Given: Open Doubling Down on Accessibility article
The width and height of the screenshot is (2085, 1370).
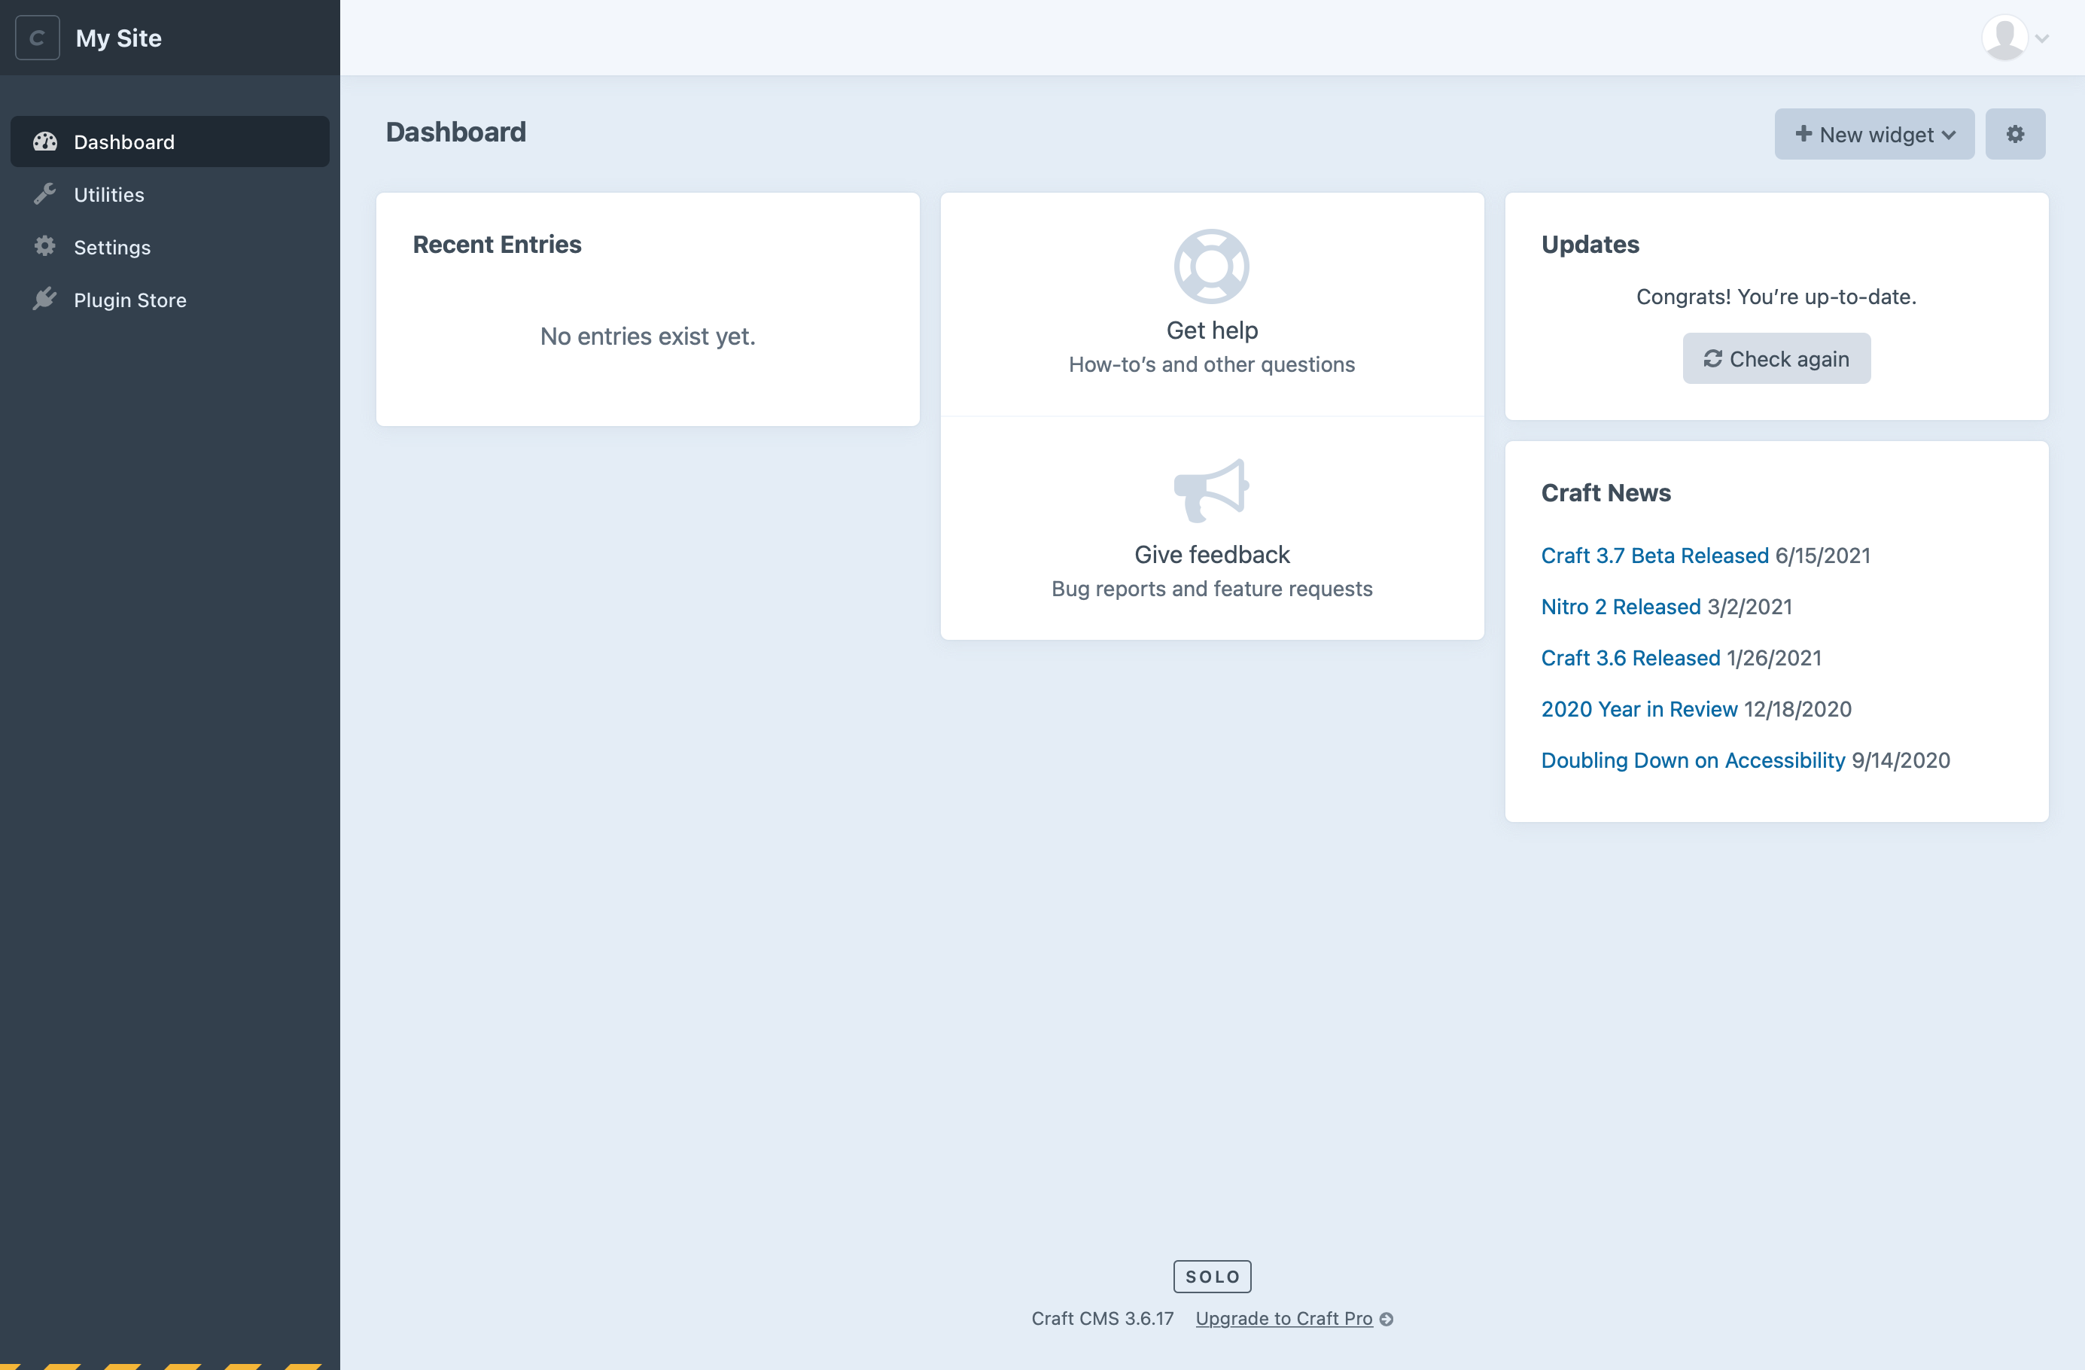Looking at the screenshot, I should [x=1691, y=760].
